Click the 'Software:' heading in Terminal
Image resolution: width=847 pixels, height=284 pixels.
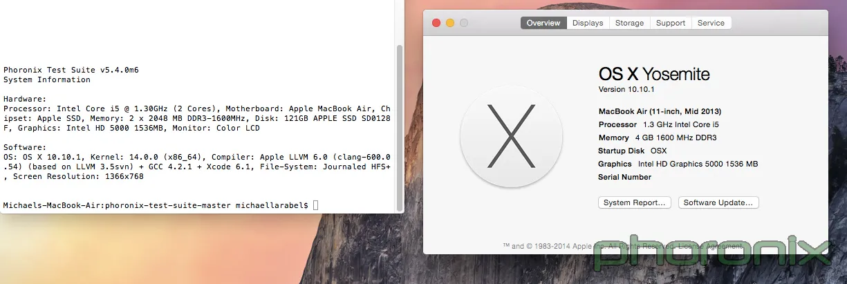(x=25, y=147)
